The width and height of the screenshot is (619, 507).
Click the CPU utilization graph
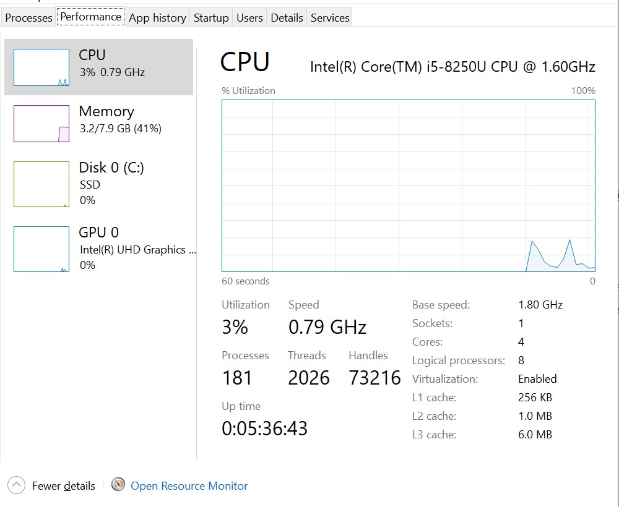coord(409,185)
